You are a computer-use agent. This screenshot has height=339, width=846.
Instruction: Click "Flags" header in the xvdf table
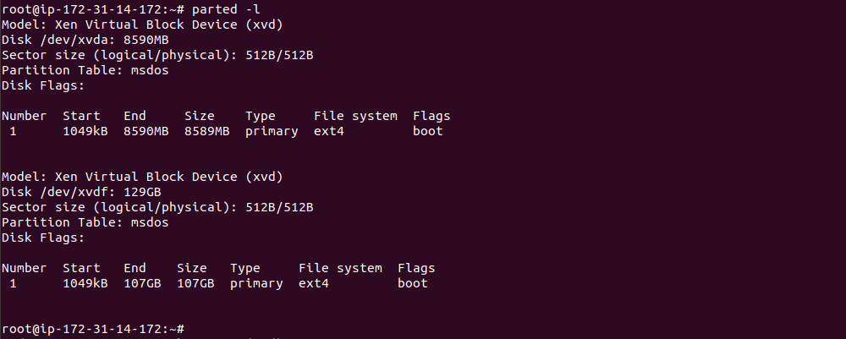416,268
